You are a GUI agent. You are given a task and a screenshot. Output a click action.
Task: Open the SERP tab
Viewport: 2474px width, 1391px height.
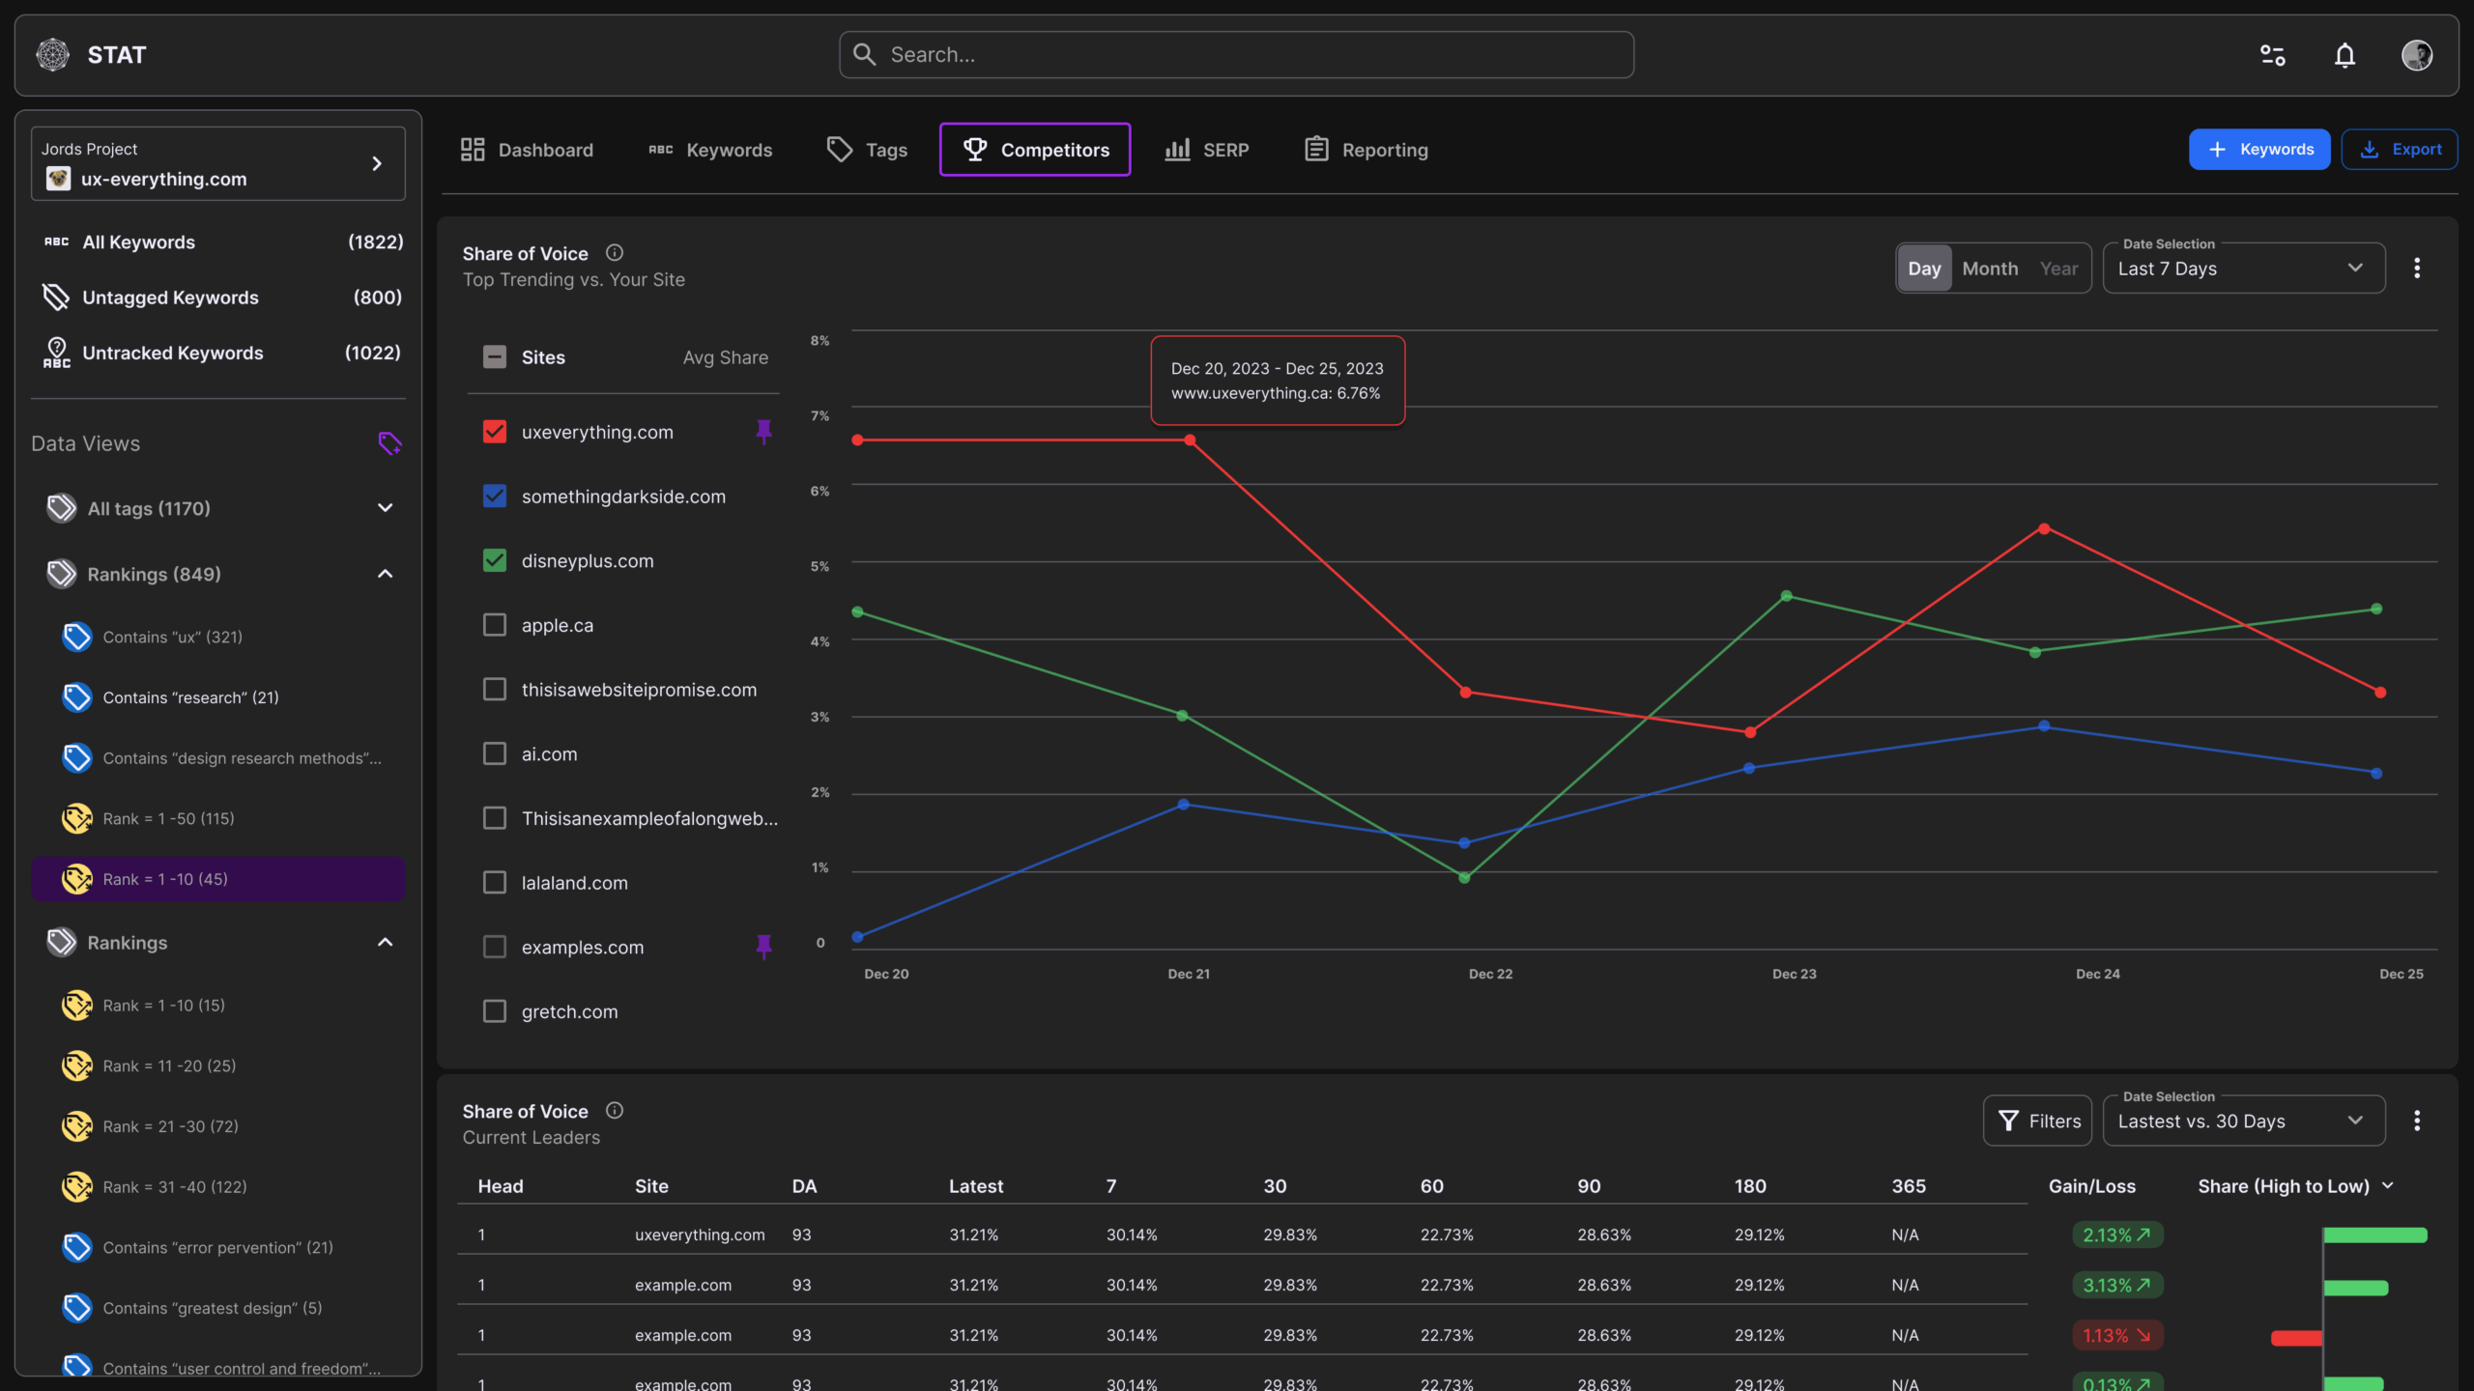point(1207,150)
